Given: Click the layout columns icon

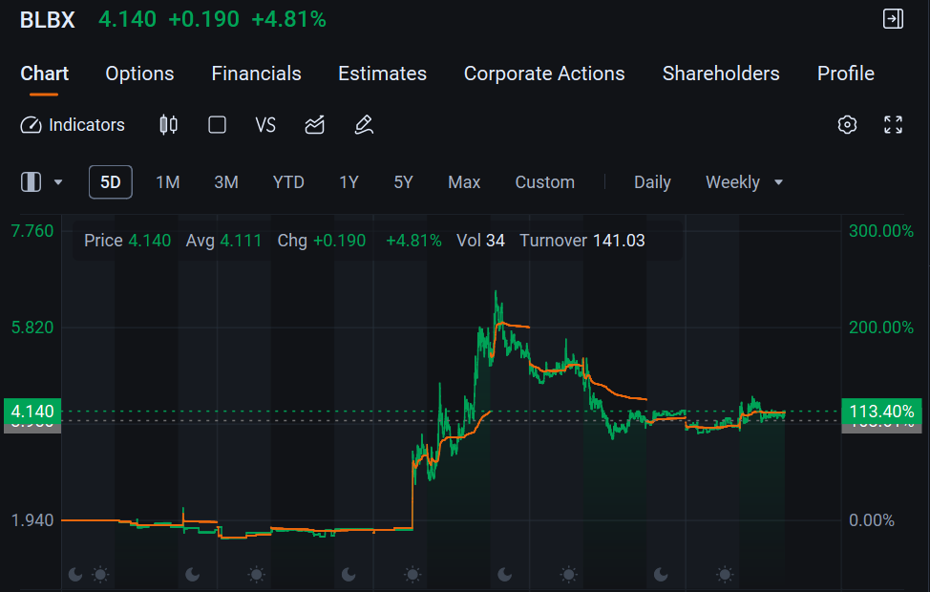Looking at the screenshot, I should [31, 182].
